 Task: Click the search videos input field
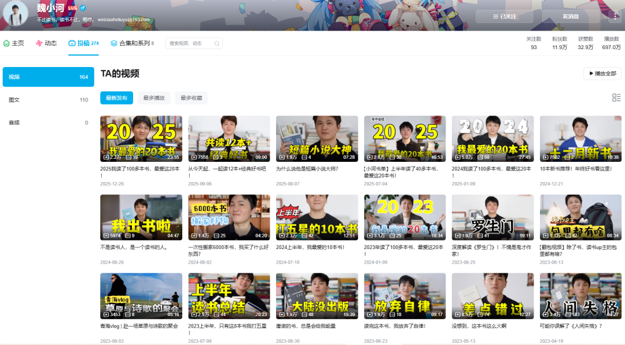click(189, 43)
